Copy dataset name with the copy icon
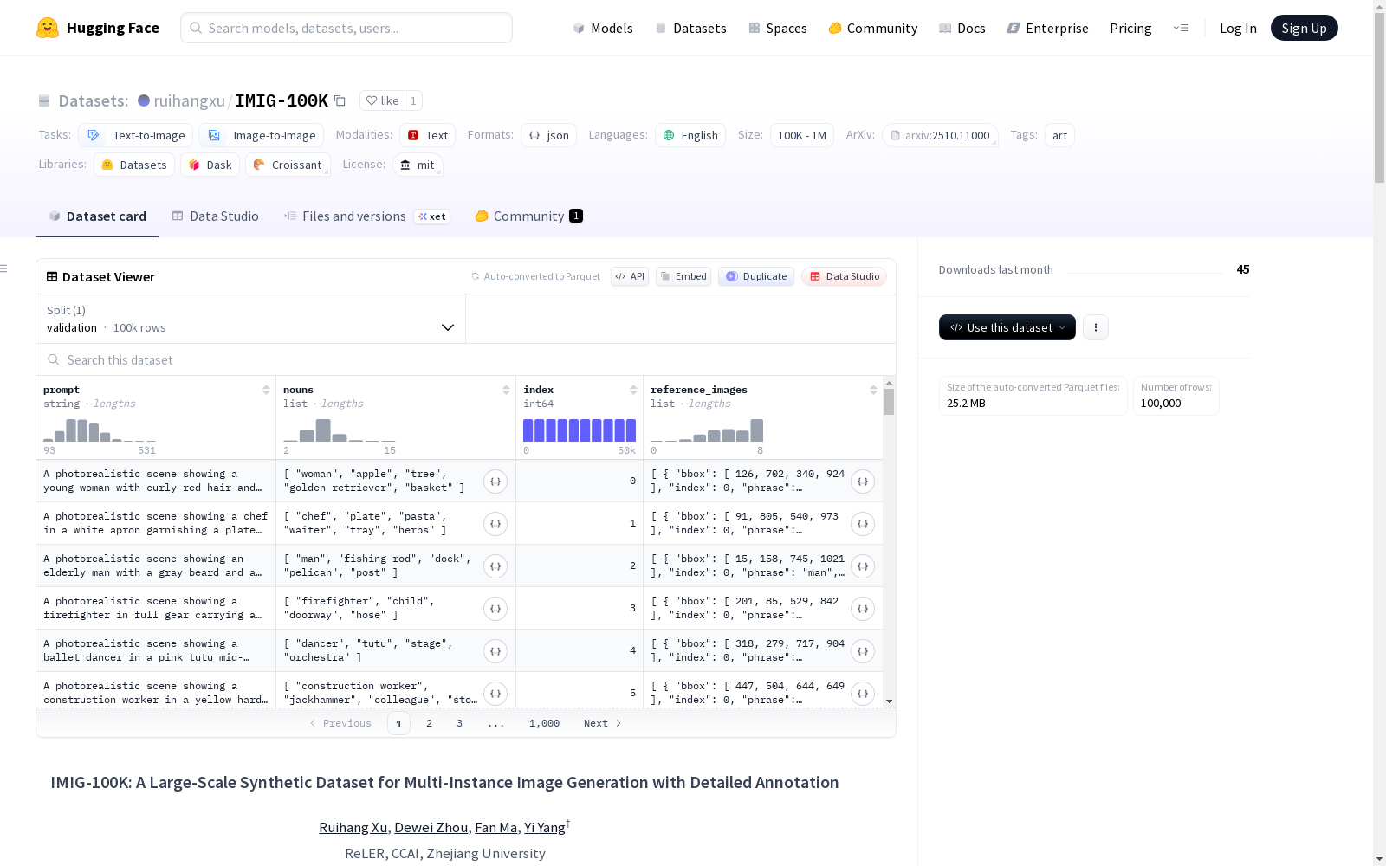1386x866 pixels. pyautogui.click(x=340, y=100)
